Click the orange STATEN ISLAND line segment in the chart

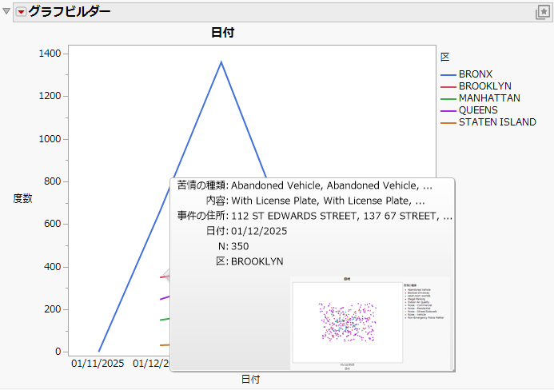pyautogui.click(x=165, y=344)
